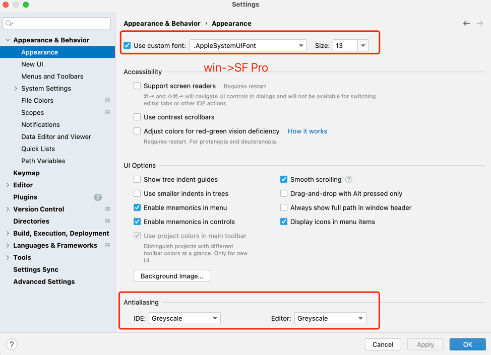Select Data Editor and Viewer
Screen dimensions: 491x355
tap(57, 136)
